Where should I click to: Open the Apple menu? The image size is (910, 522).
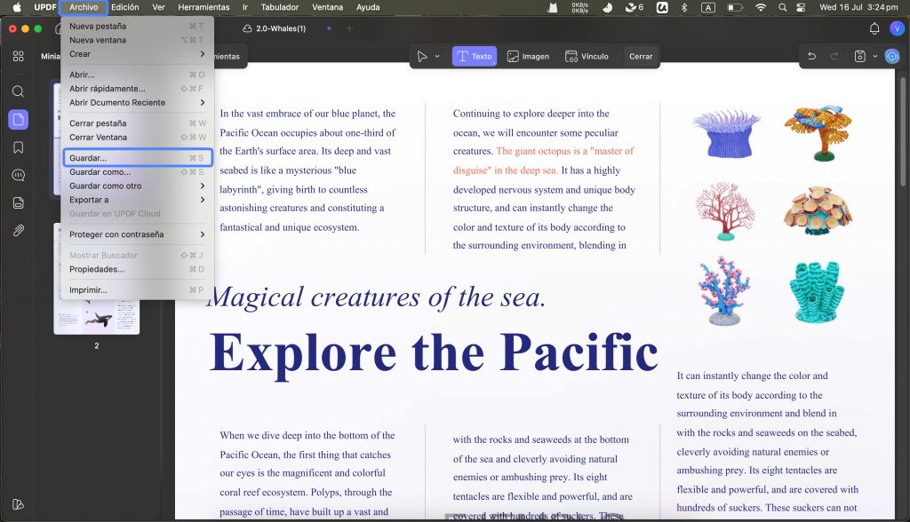[17, 7]
